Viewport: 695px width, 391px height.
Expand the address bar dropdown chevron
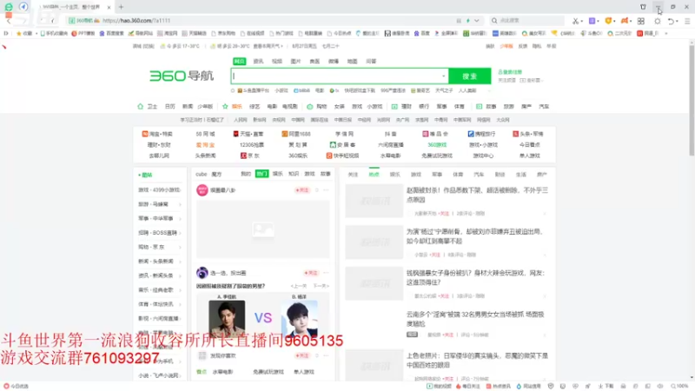[x=477, y=21]
